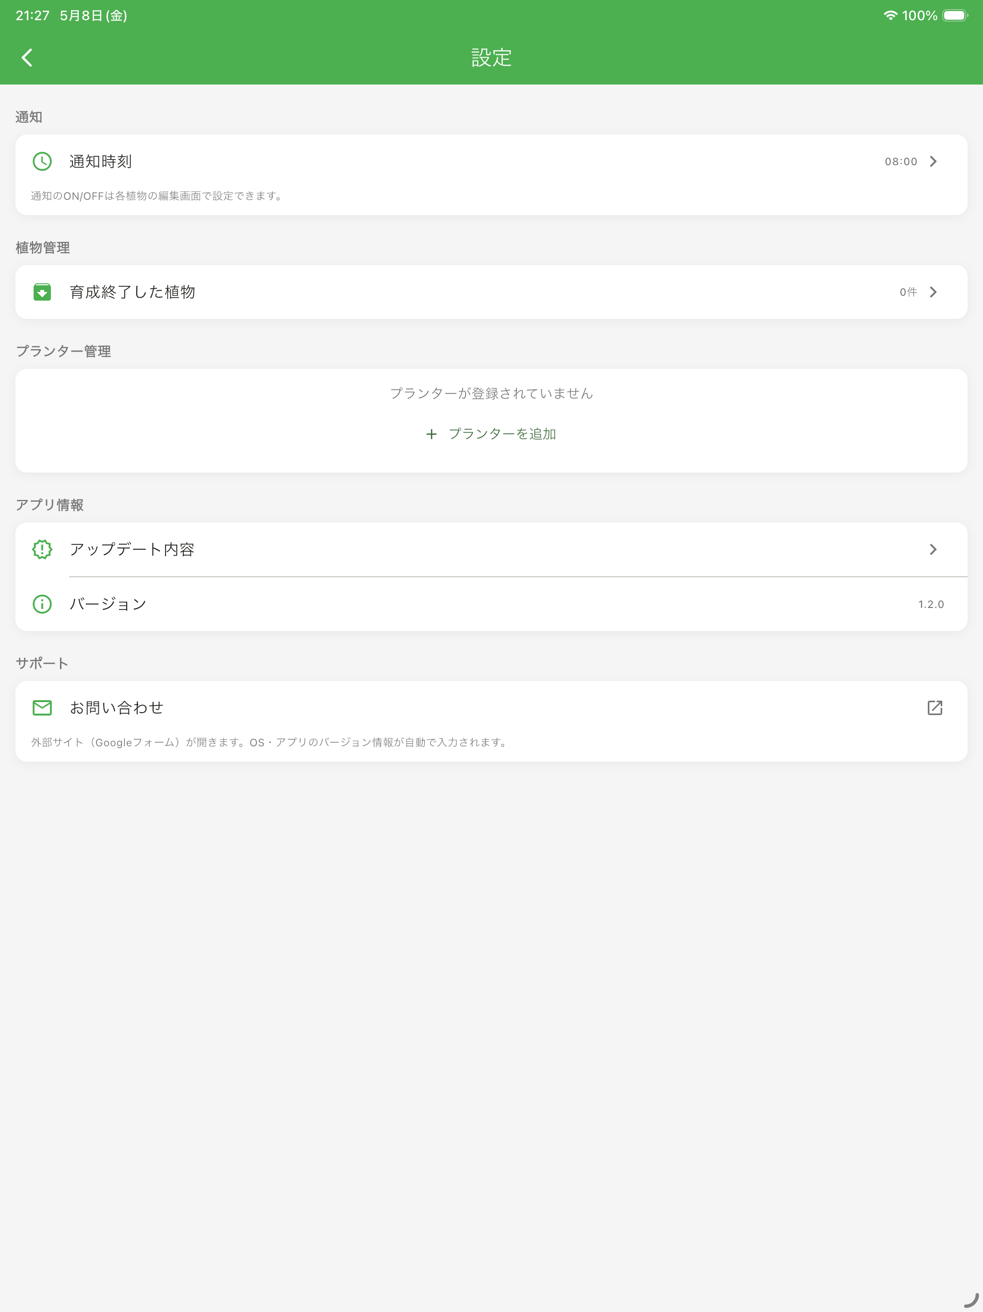Tap the mail icon for お問い合わせ

42,707
